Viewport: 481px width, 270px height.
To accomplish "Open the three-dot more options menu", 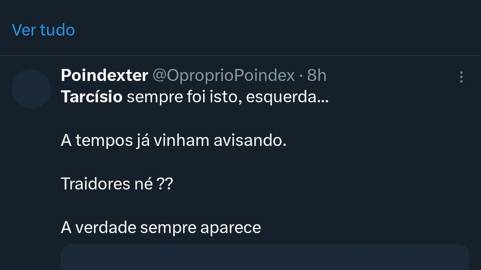I will (461, 77).
